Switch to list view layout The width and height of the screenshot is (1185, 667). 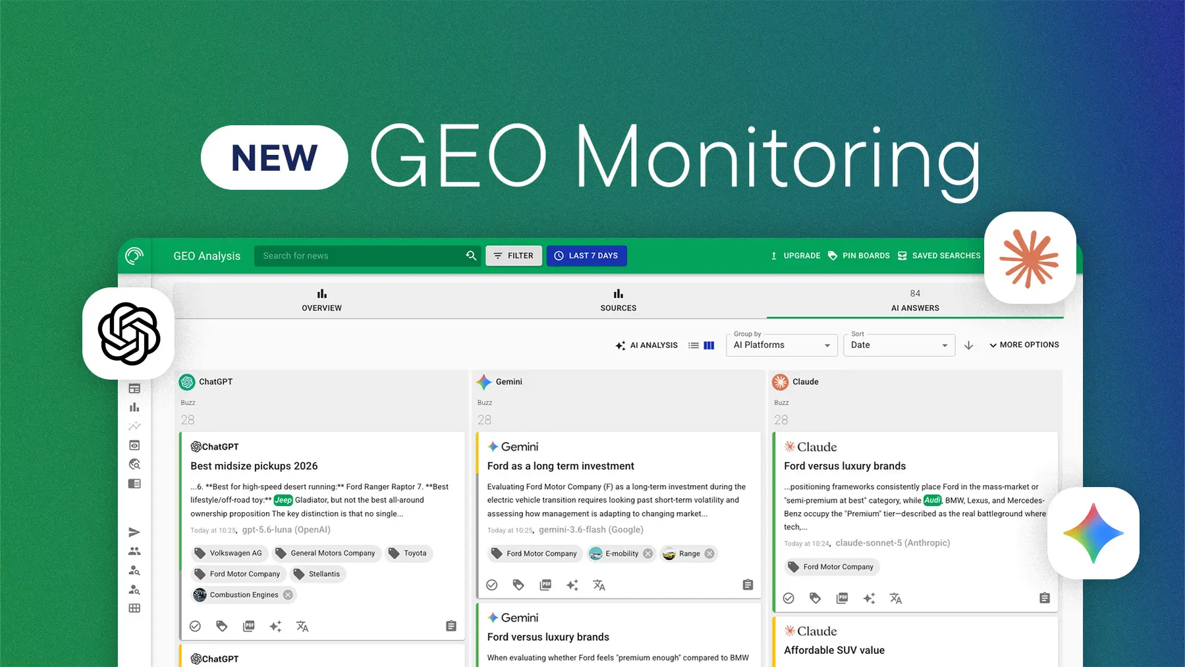694,345
